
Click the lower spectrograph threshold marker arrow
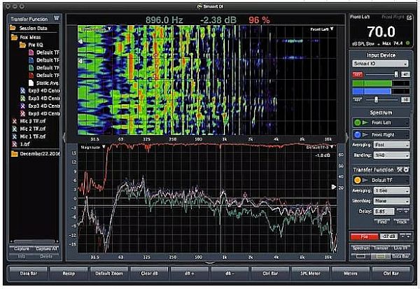tap(80, 62)
